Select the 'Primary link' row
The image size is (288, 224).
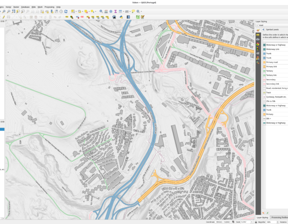[x=276, y=67]
